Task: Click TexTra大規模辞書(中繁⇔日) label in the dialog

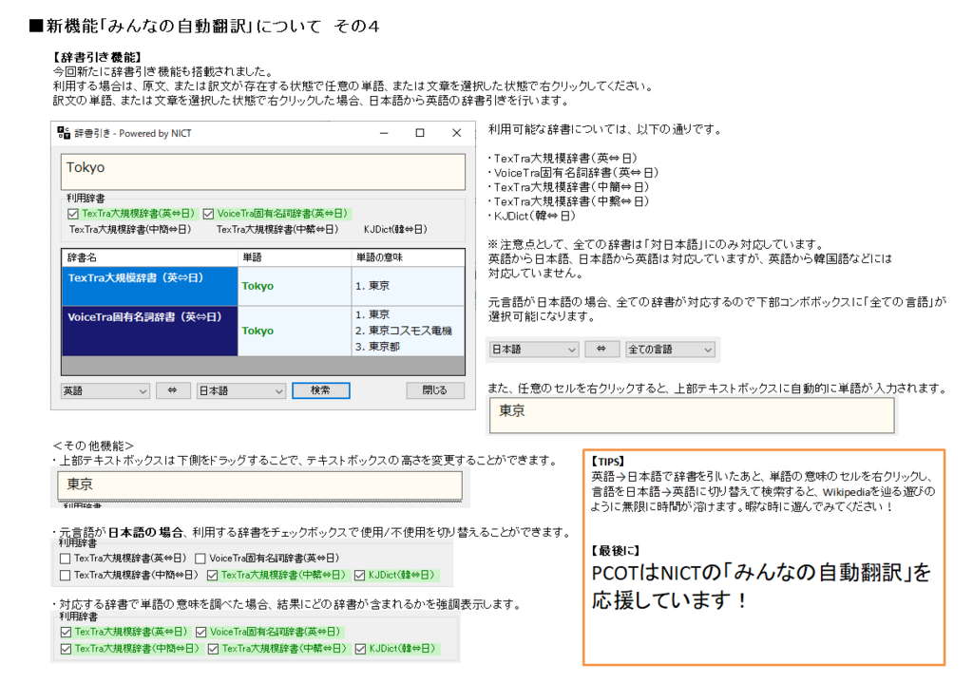Action: [277, 230]
